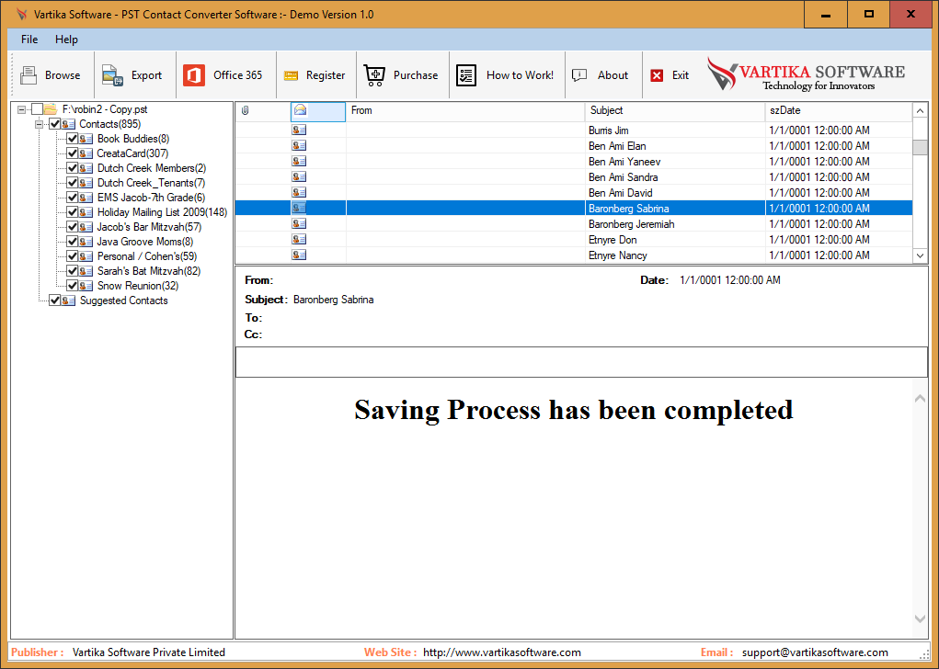Viewport: 939px width, 669px height.
Task: Click the About speech bubble icon
Action: point(579,75)
